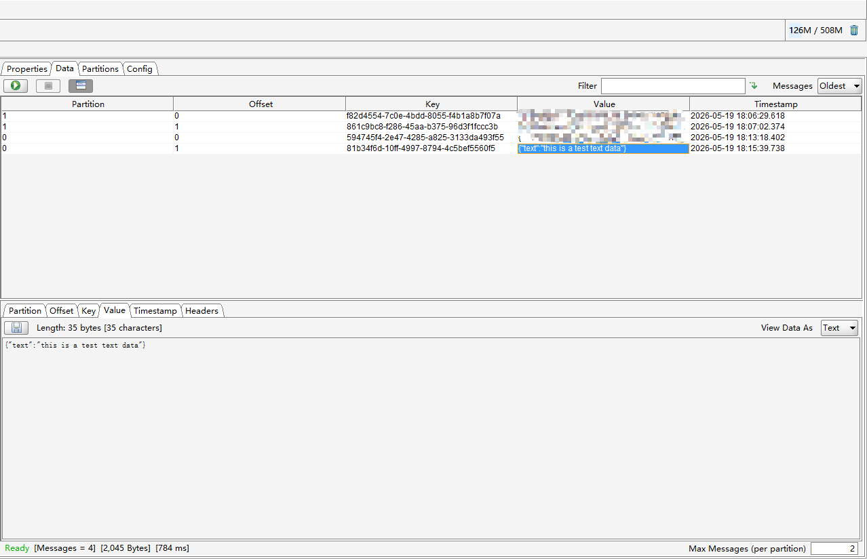Sort by the Key column header
Image resolution: width=867 pixels, height=559 pixels.
point(432,104)
